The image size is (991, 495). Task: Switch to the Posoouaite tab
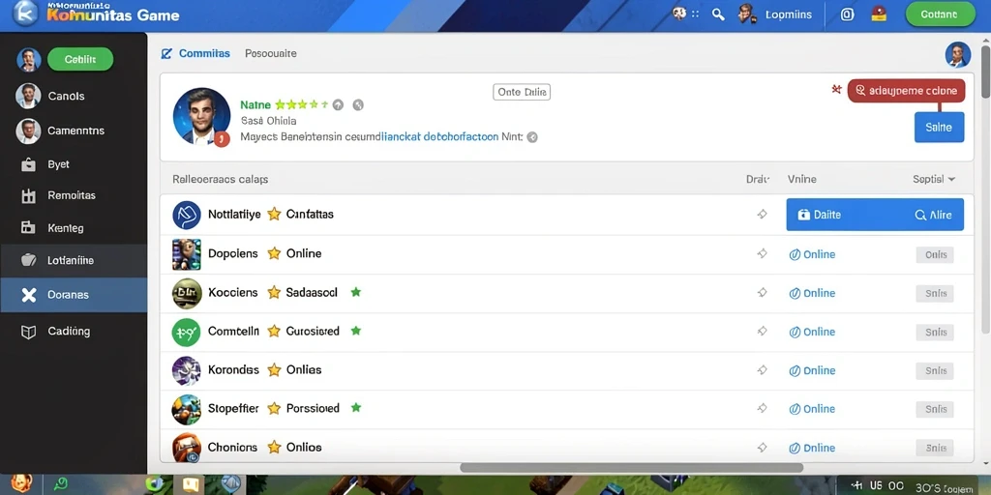click(x=271, y=54)
